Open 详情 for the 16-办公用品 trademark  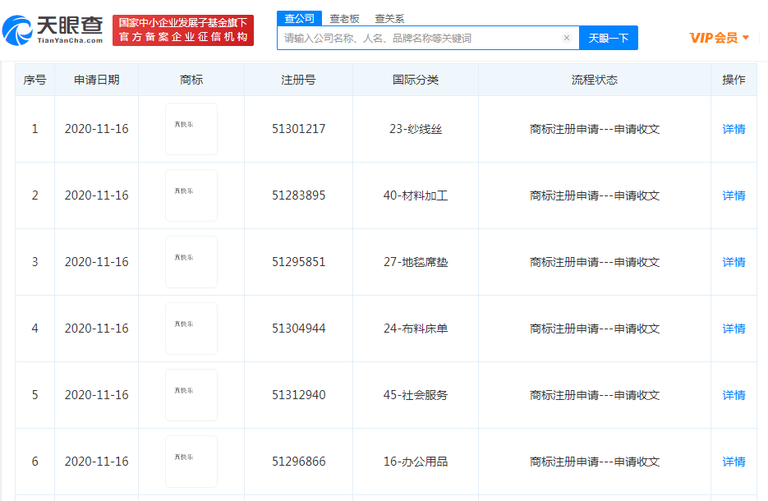click(734, 462)
